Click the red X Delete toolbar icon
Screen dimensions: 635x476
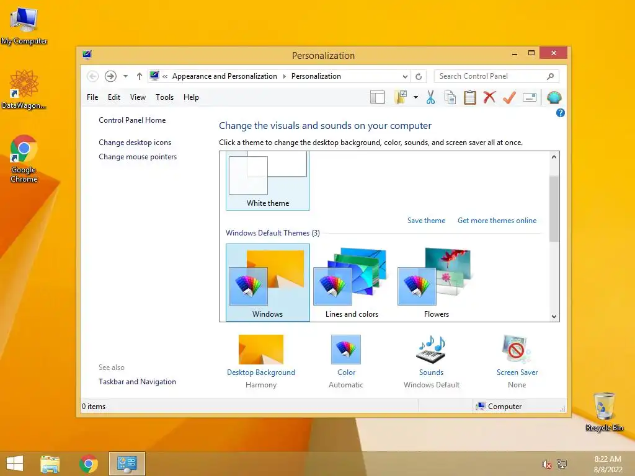489,97
